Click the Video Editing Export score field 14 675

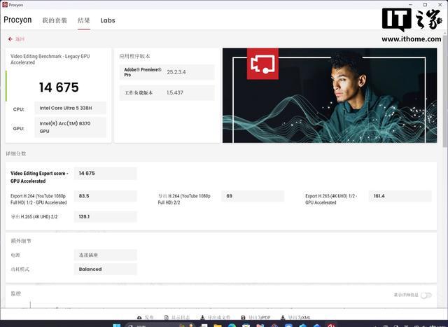pyautogui.click(x=106, y=173)
